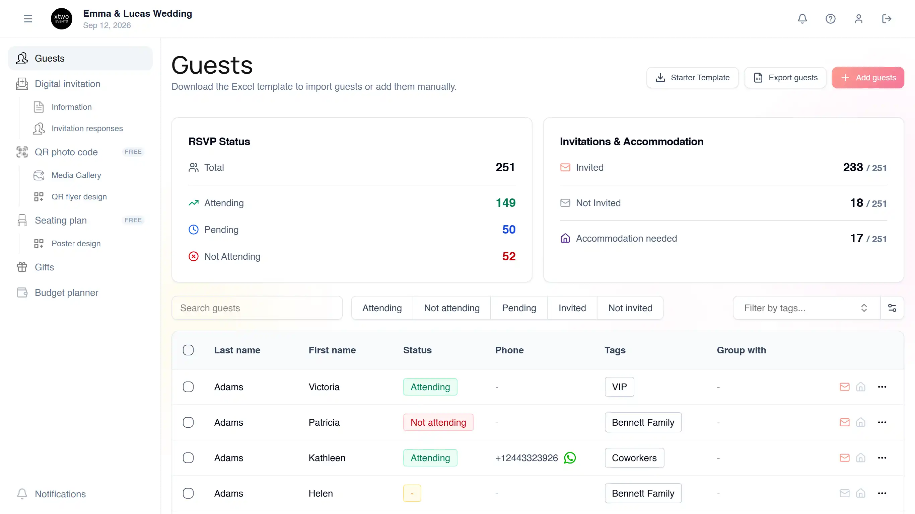
Task: Click the logout icon
Action: point(887,19)
